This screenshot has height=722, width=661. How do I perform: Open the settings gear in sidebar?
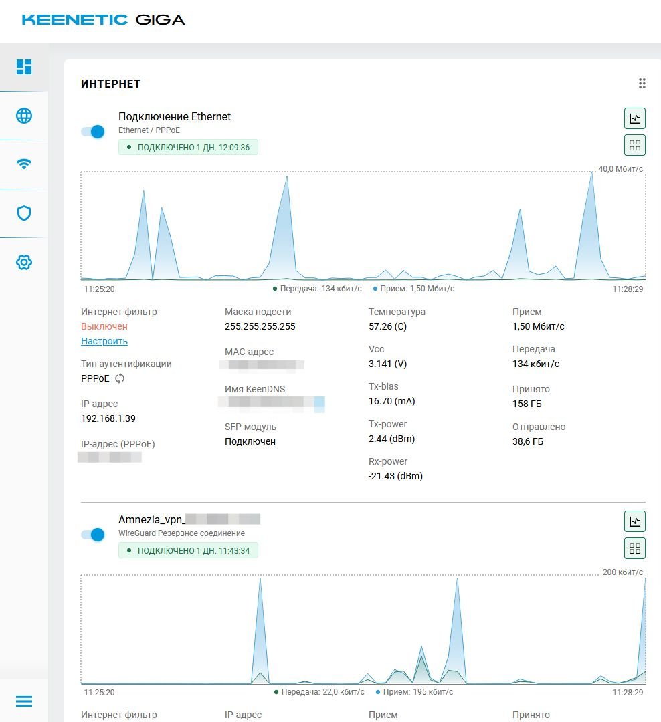(24, 262)
